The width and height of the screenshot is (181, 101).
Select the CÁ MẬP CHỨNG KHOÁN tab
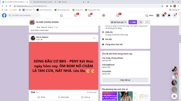15,2
